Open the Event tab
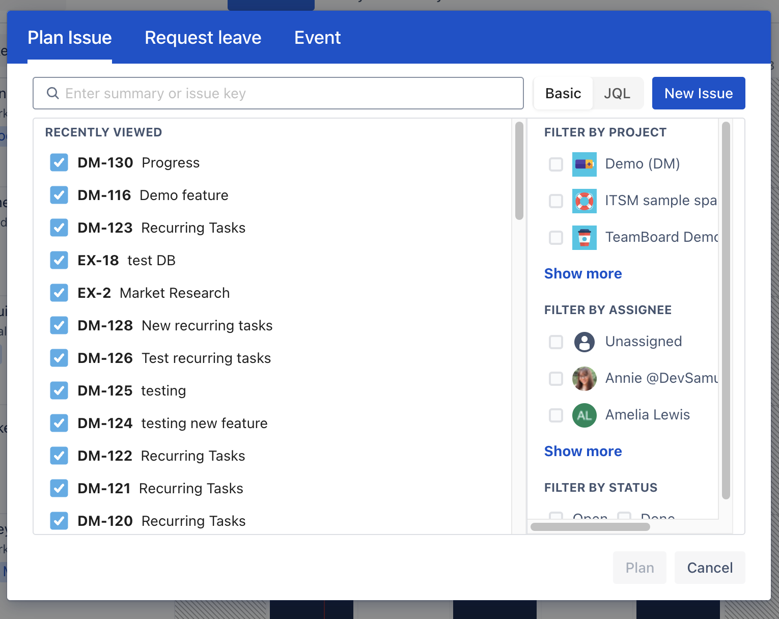 317,38
